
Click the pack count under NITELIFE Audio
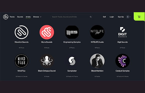(97, 48)
